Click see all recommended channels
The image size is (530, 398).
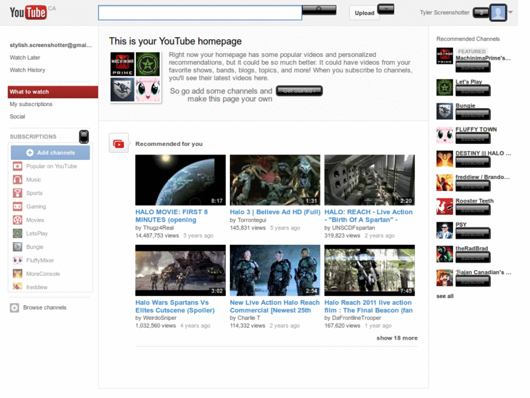click(x=445, y=296)
